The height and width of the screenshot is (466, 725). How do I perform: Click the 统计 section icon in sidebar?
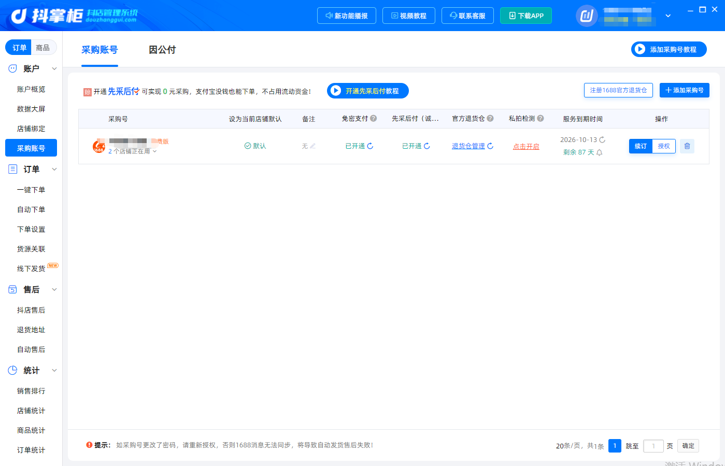pyautogui.click(x=13, y=370)
